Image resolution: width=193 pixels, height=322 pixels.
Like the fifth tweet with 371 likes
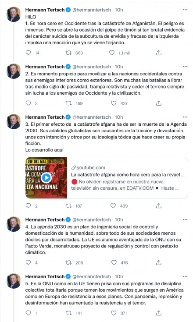114,313
